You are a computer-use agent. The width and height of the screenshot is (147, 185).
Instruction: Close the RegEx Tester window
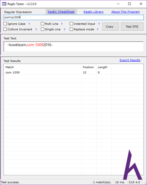141,4
